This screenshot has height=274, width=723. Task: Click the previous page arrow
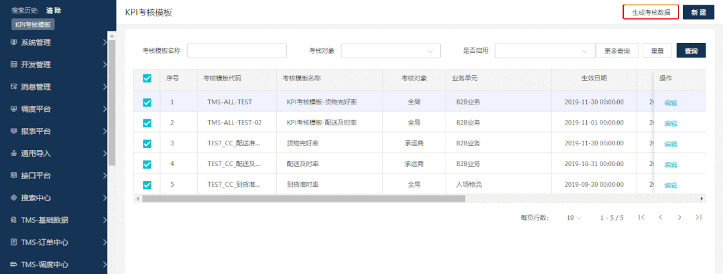[660, 218]
